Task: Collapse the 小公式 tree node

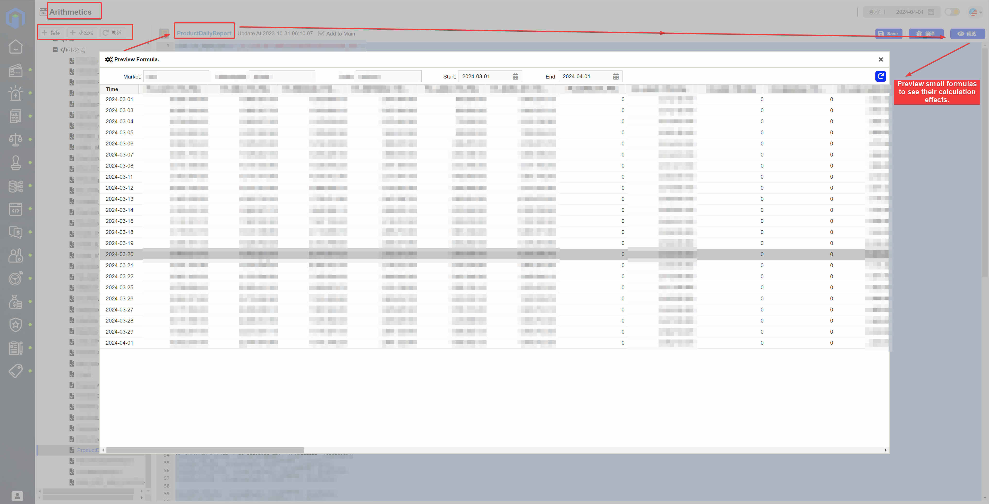Action: [x=55, y=50]
